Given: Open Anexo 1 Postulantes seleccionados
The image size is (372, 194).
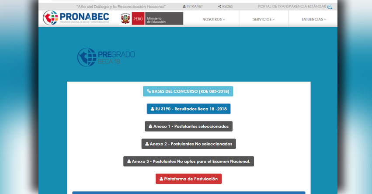Looking at the screenshot, I should click(x=188, y=126).
